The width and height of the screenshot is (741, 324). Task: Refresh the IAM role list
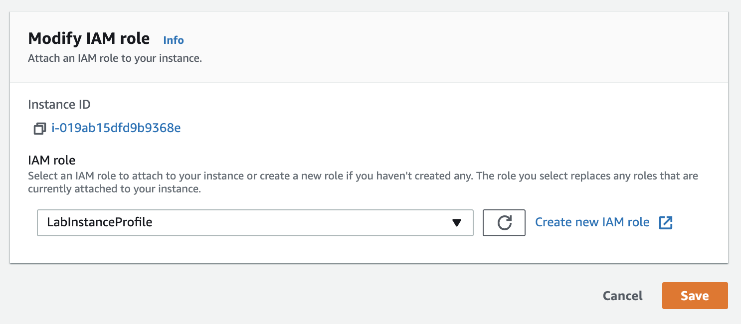(504, 222)
